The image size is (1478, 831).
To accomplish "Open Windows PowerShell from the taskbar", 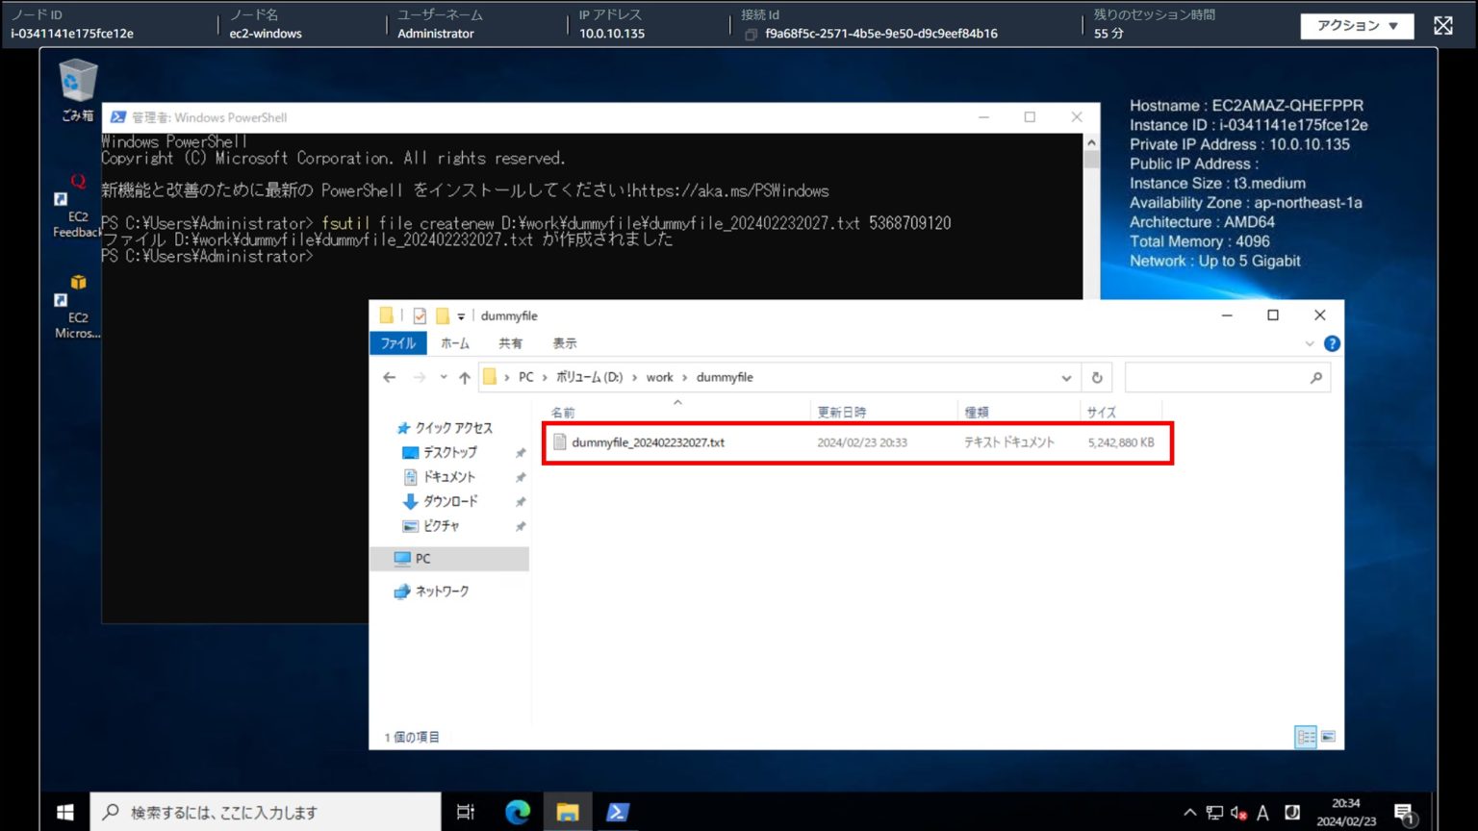I will pyautogui.click(x=618, y=812).
